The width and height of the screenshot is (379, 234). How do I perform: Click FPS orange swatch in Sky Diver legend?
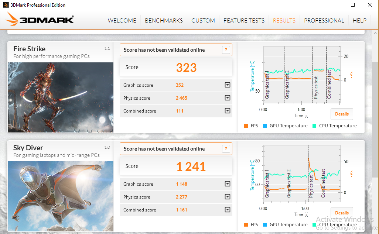(246, 225)
